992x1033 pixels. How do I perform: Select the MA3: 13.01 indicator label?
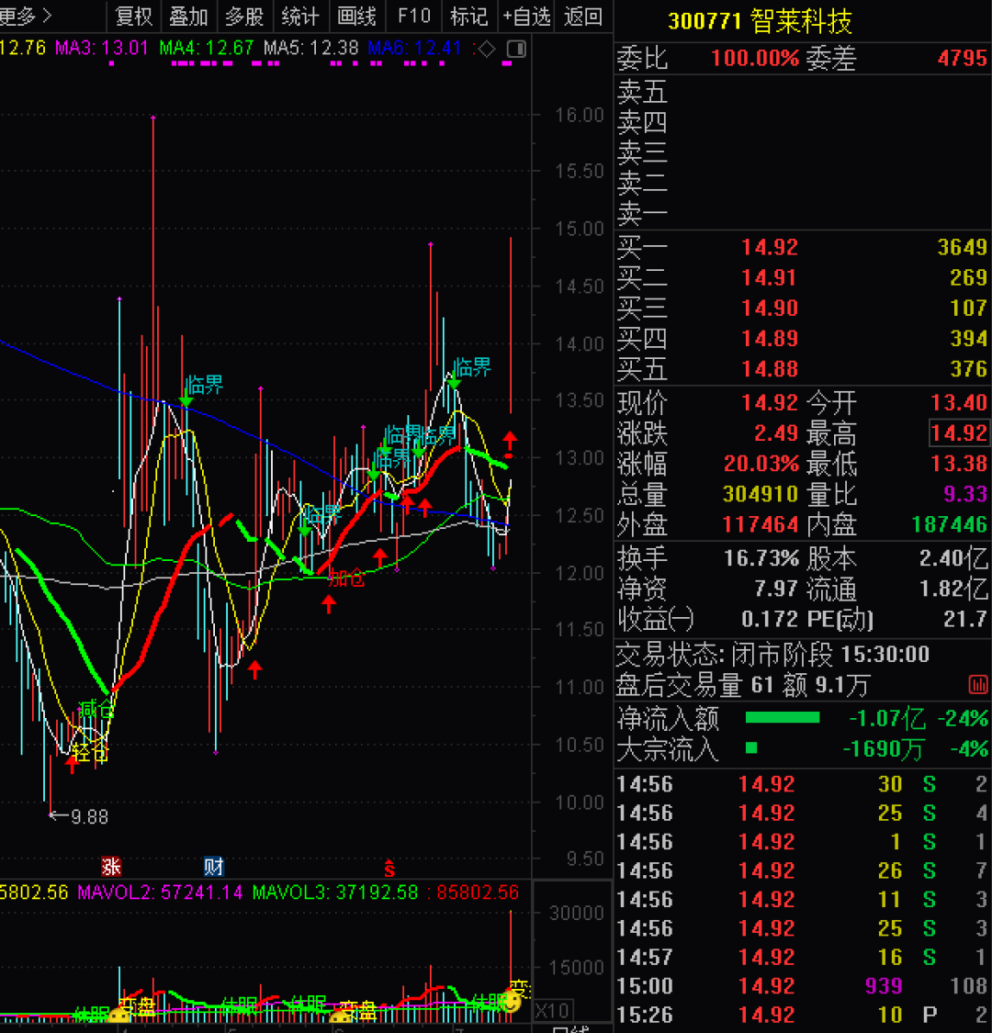tap(102, 48)
